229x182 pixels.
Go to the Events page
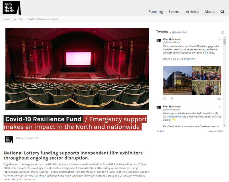click(174, 12)
